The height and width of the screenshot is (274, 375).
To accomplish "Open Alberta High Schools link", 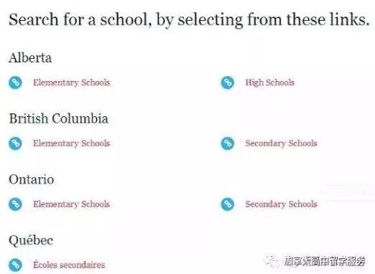I will (x=269, y=82).
